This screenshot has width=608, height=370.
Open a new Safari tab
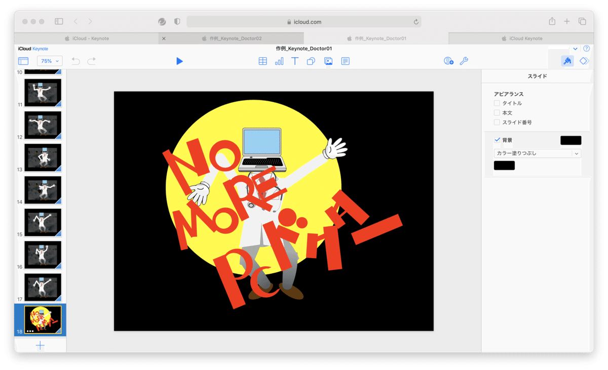pyautogui.click(x=567, y=21)
